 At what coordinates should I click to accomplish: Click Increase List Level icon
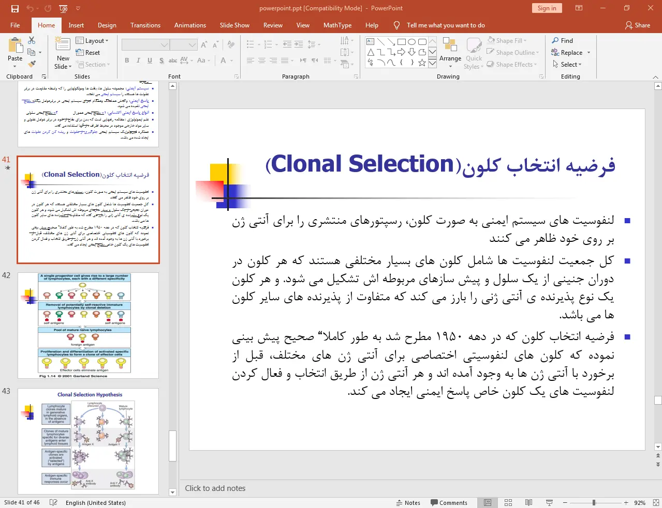click(299, 44)
